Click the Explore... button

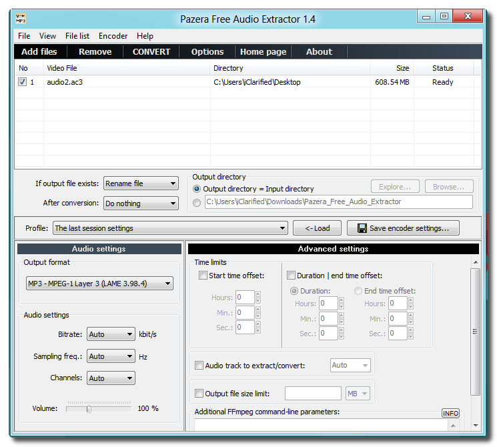pos(395,186)
